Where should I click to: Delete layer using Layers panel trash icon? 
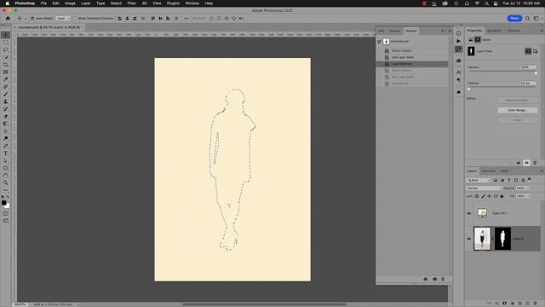(536, 304)
